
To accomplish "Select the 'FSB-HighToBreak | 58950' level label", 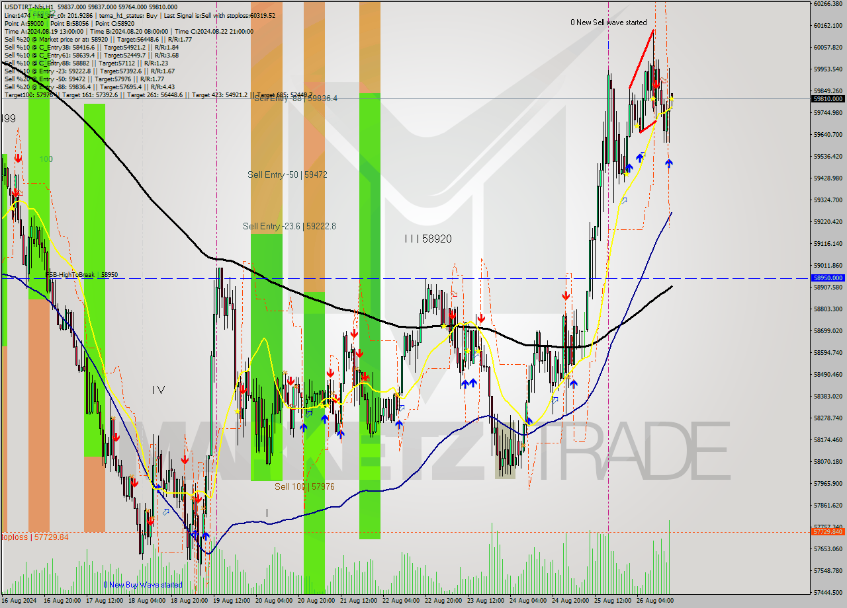I will click(81, 274).
